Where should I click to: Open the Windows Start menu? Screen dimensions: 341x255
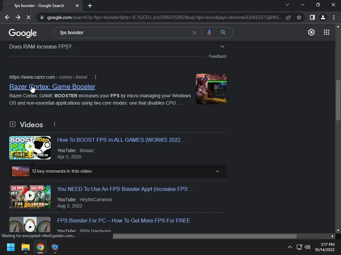click(x=11, y=247)
